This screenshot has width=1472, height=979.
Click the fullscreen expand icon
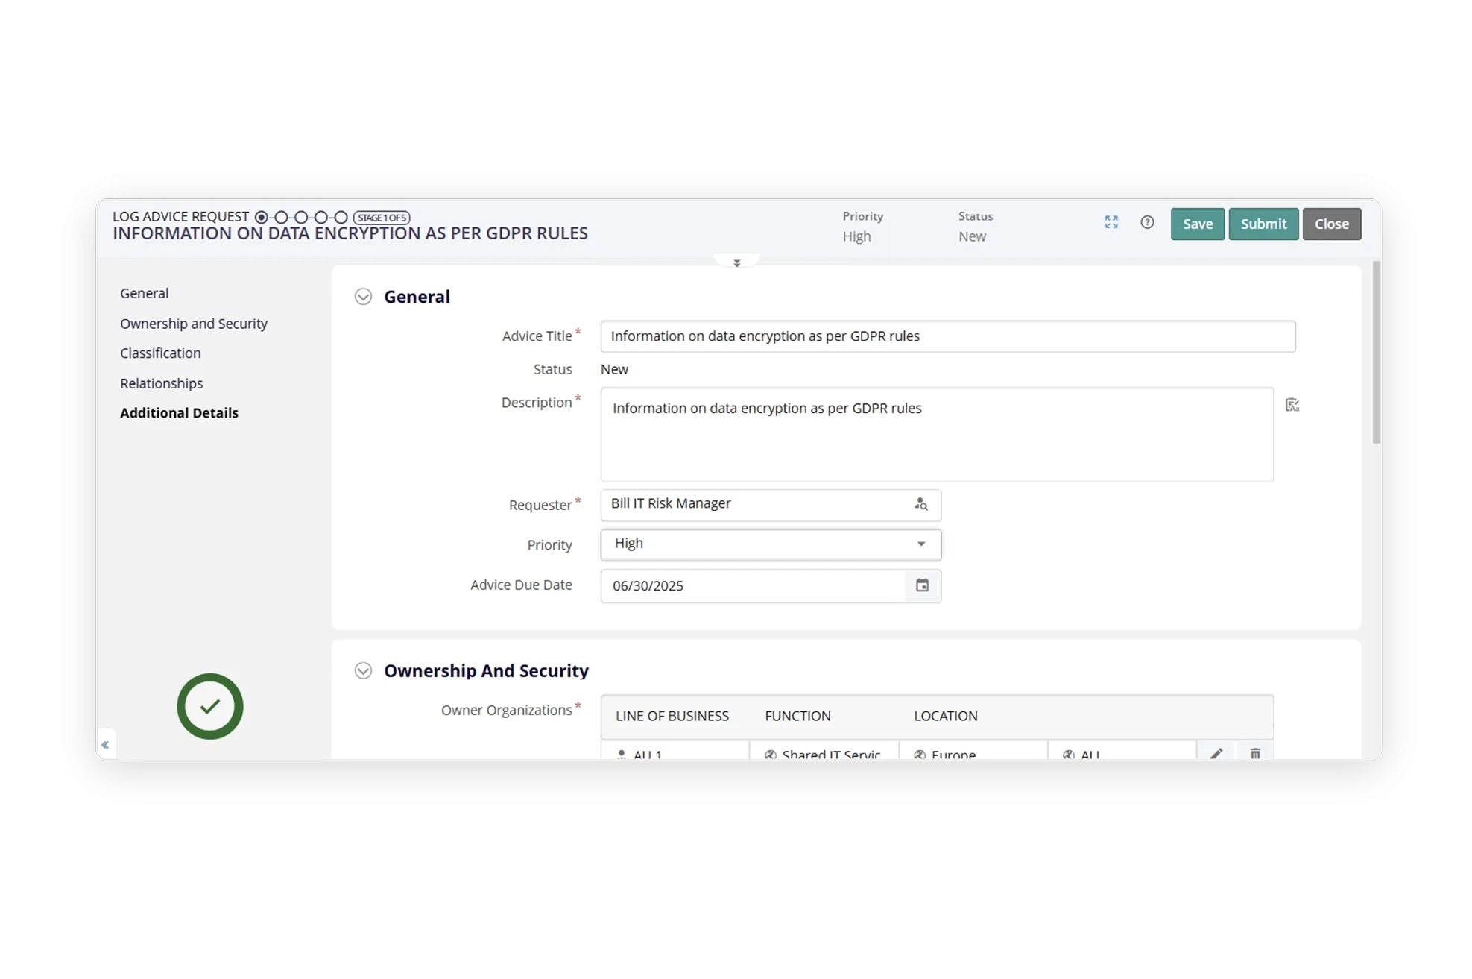pyautogui.click(x=1111, y=222)
